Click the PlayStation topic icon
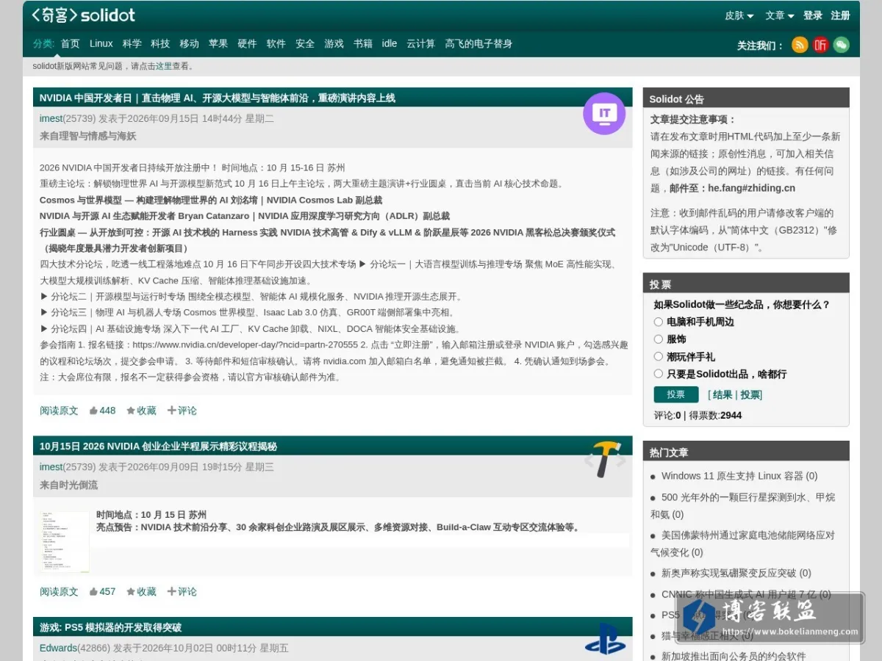This screenshot has height=661, width=882. click(x=605, y=638)
